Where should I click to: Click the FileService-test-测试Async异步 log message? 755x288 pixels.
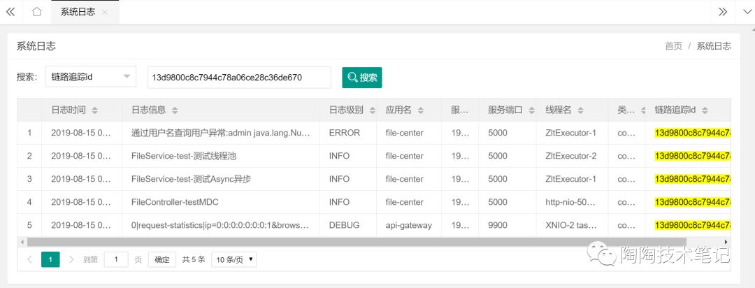tap(191, 179)
